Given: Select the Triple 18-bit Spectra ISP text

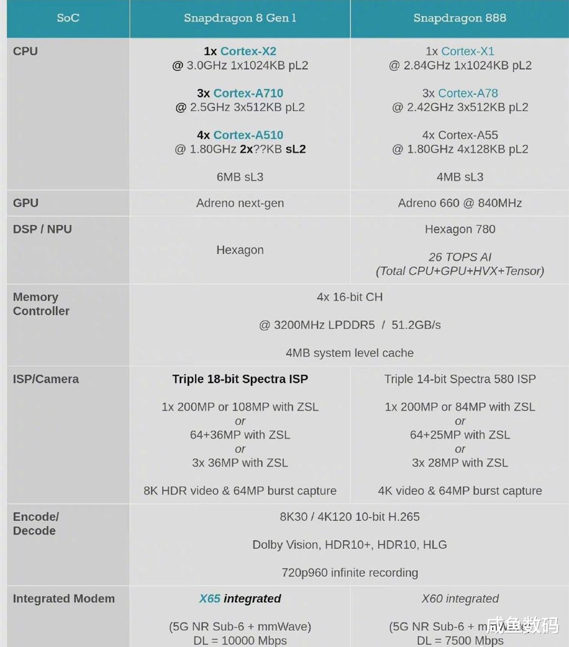Looking at the screenshot, I should coord(240,379).
